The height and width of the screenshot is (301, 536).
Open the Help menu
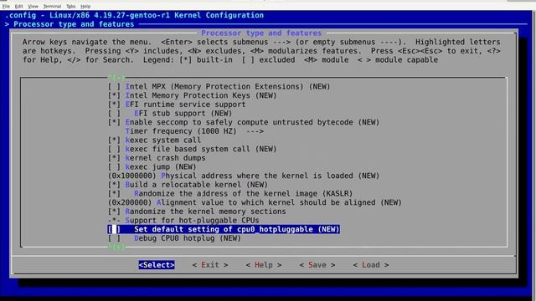(x=85, y=6)
